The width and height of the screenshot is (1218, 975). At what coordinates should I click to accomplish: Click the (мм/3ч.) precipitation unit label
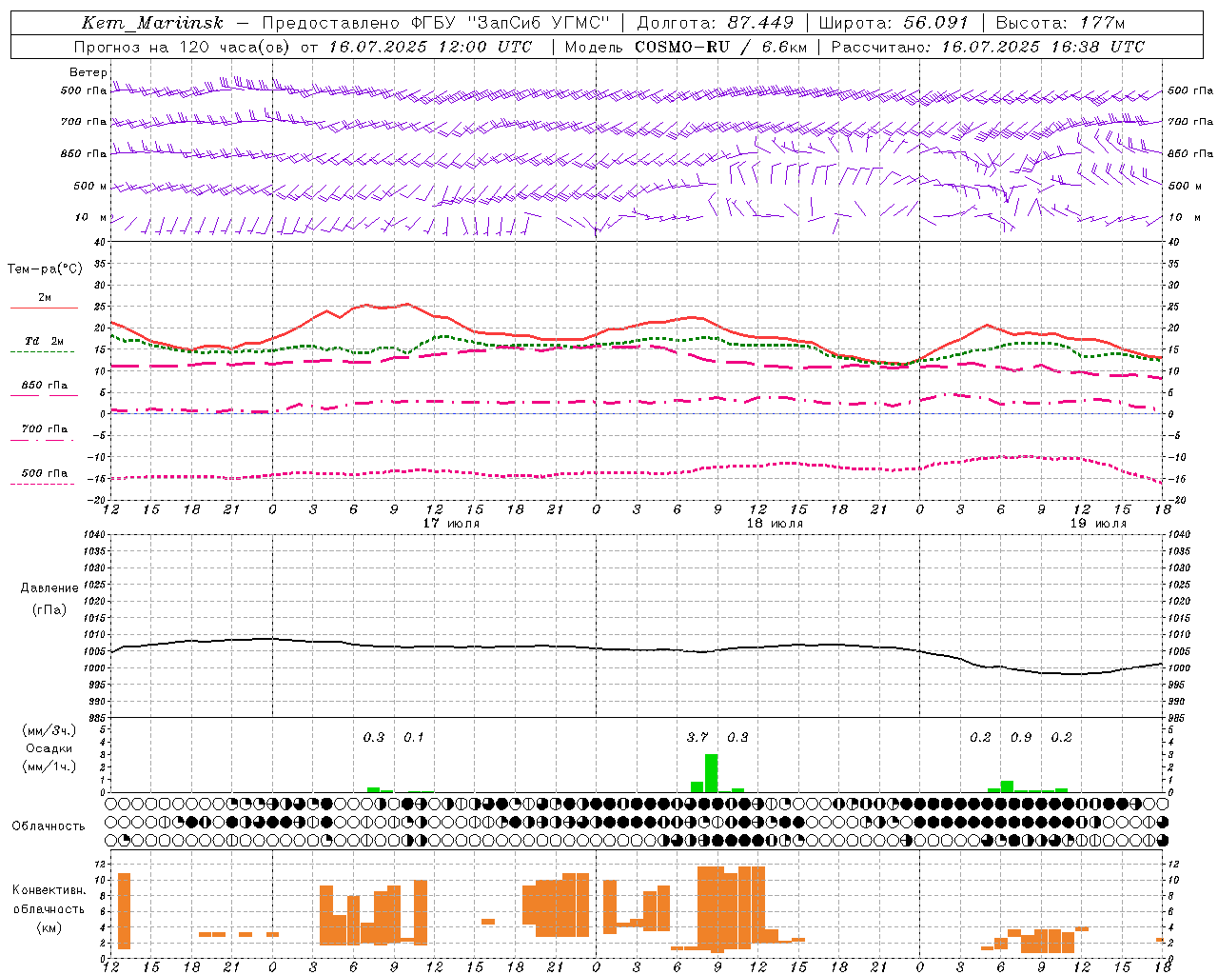[49, 730]
